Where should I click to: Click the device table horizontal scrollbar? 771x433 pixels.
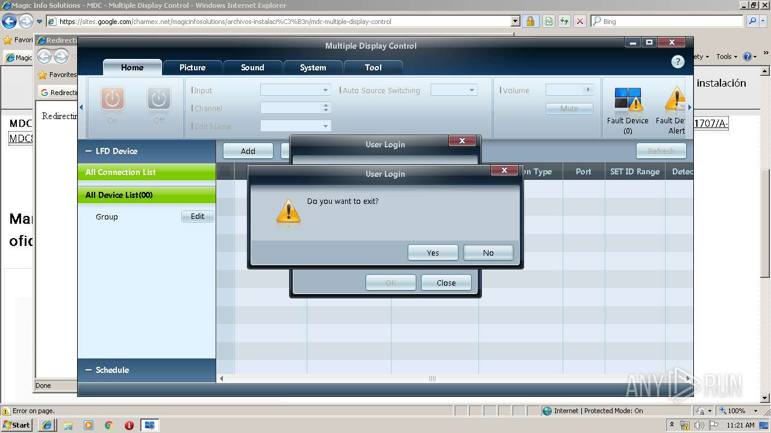pos(455,378)
